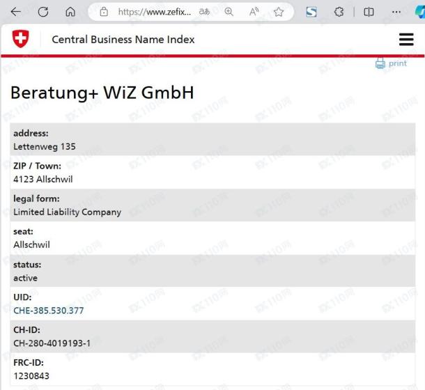
Task: Open the browser home page icon
Action: pos(70,12)
